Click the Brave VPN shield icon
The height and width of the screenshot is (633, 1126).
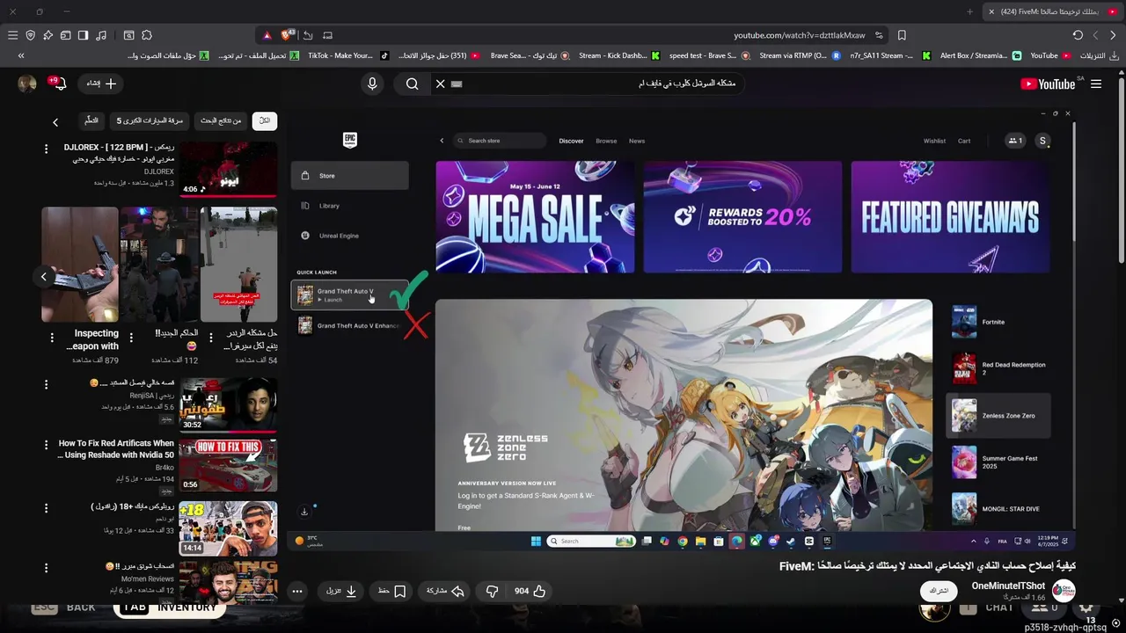30,35
